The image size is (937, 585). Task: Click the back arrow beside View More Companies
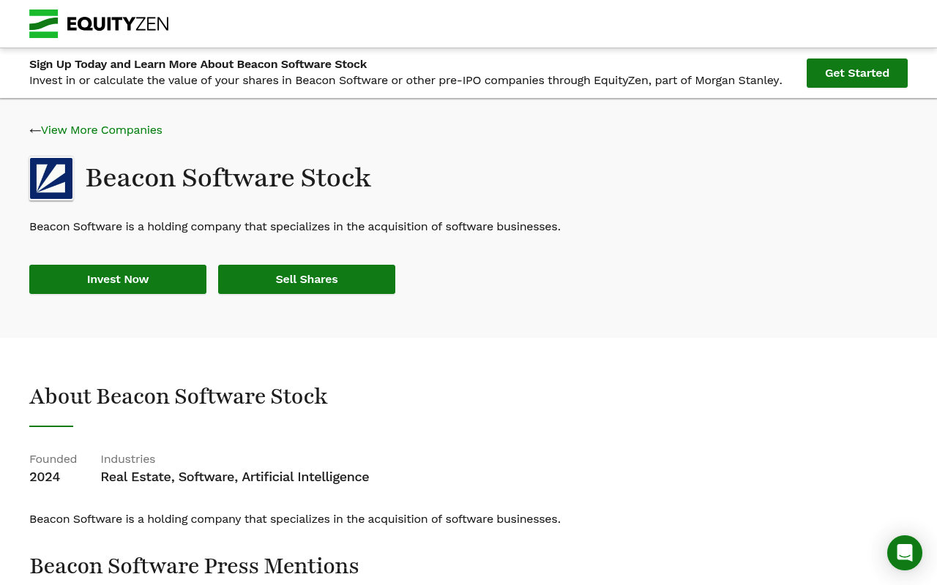34,130
